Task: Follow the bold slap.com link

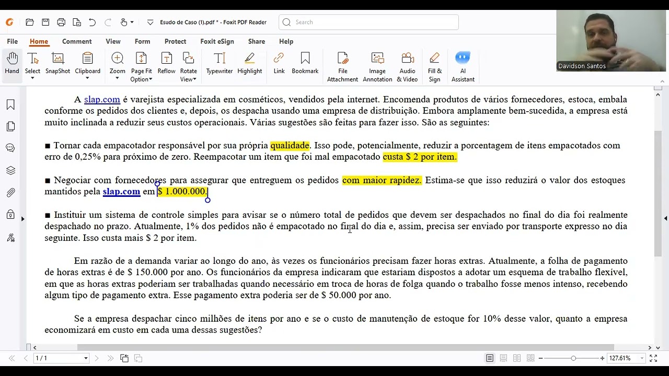Action: 121,191
